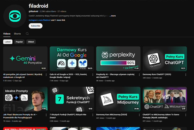Switch to the Shorts tab
This screenshot has width=194, height=130.
[x=17, y=34]
